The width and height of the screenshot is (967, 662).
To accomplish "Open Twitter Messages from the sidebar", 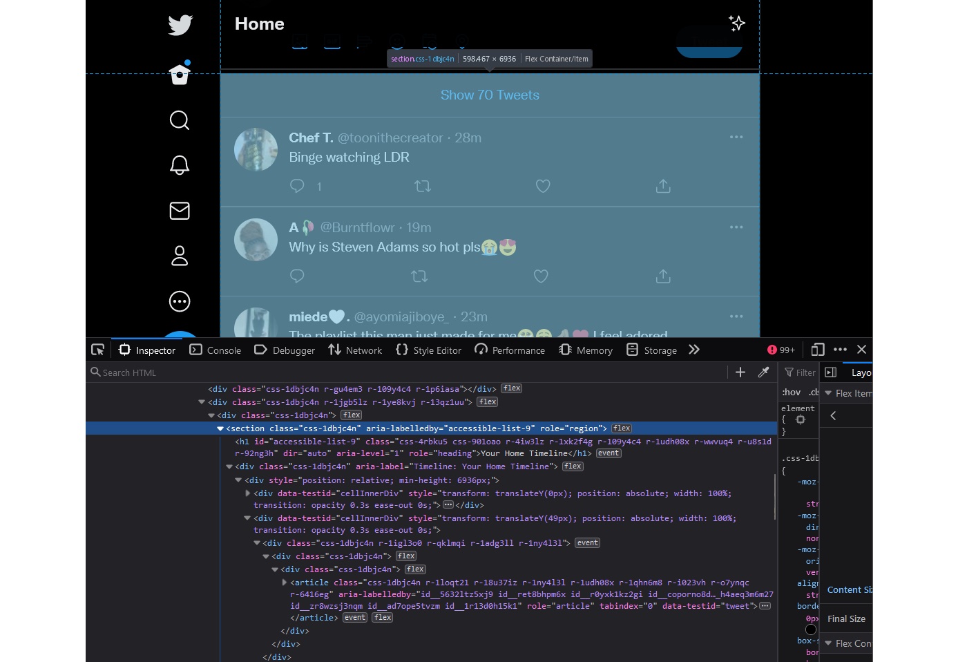I will (179, 211).
